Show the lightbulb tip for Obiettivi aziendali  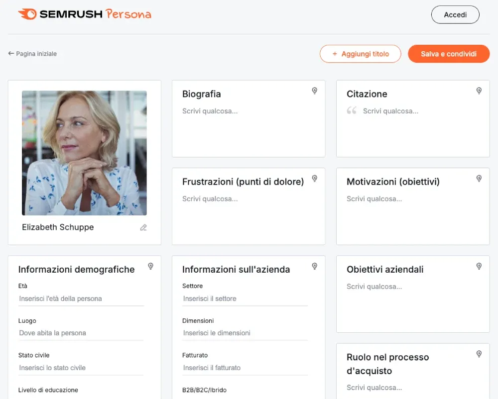click(479, 266)
